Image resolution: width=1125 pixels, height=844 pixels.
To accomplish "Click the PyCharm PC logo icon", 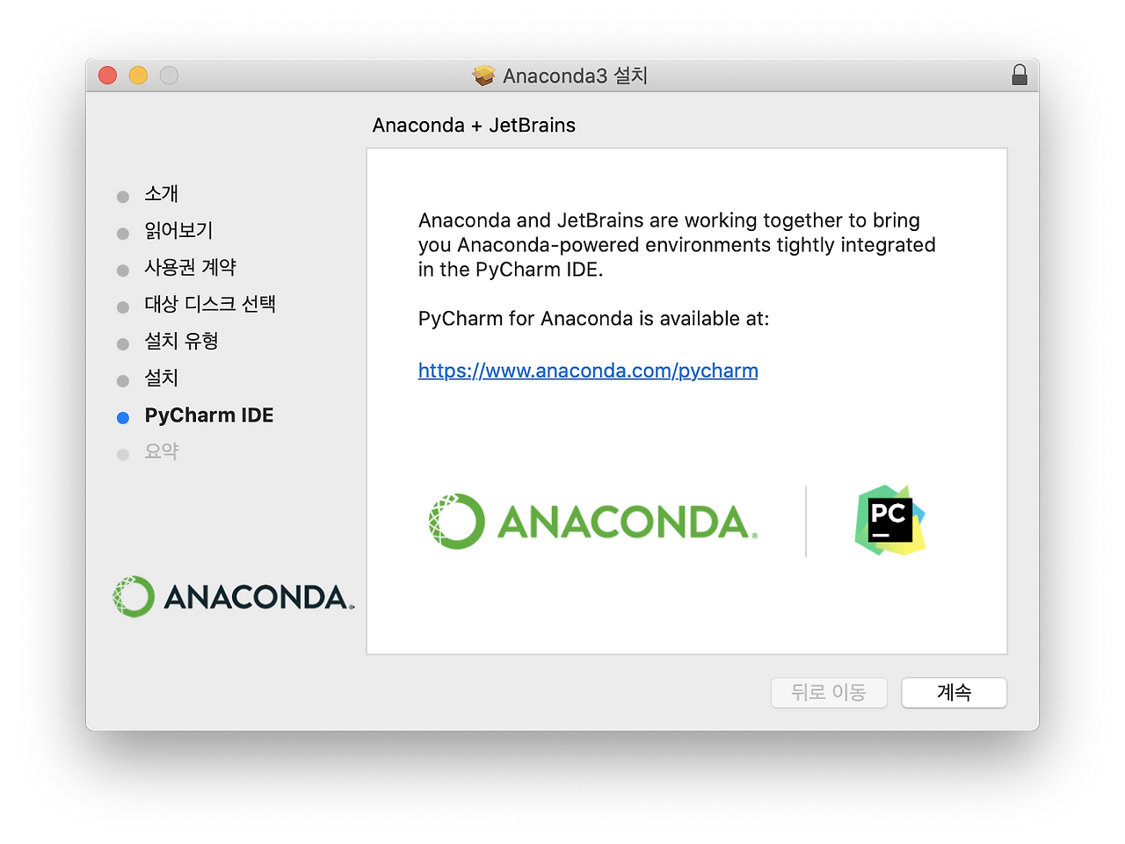I will coord(890,520).
